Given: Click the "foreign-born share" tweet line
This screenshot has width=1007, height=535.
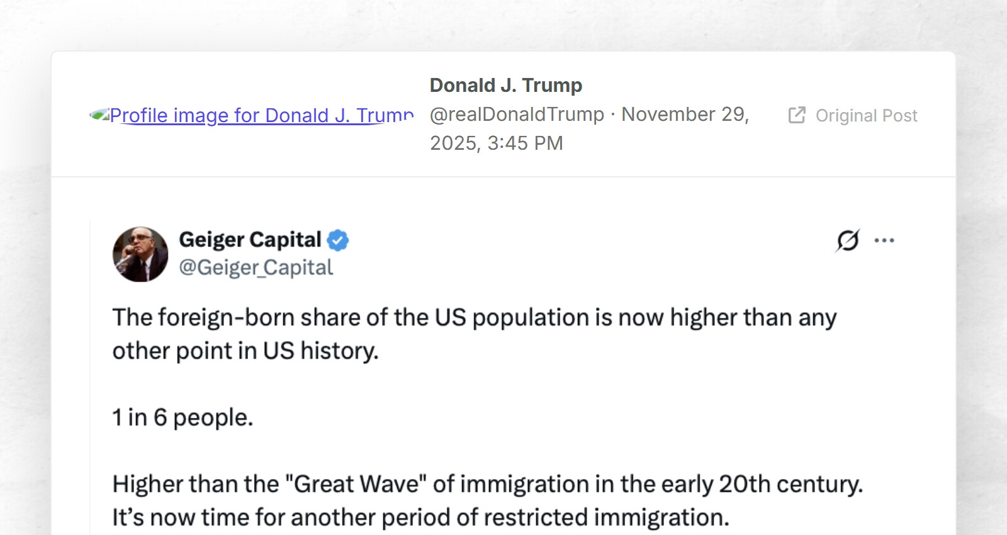Looking at the screenshot, I should tap(474, 318).
